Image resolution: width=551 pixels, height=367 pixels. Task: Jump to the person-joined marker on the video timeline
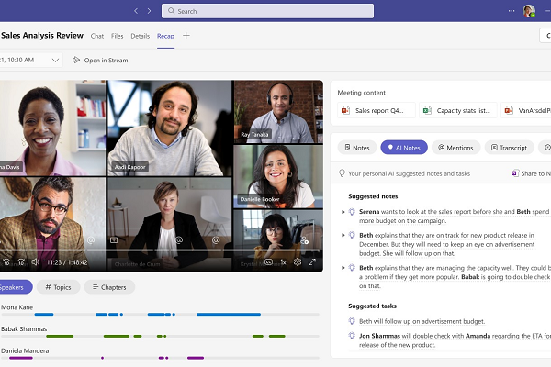(x=304, y=240)
